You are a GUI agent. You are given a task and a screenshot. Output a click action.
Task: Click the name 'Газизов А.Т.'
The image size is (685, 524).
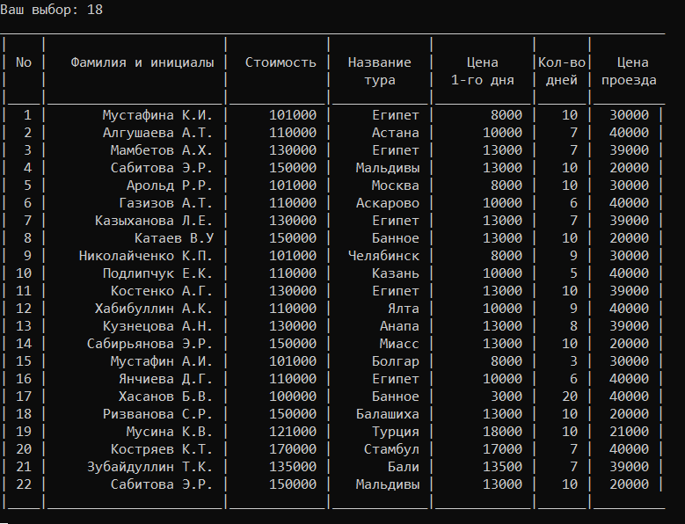click(x=165, y=203)
